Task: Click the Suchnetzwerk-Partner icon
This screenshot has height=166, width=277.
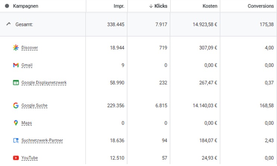Action: click(16, 141)
